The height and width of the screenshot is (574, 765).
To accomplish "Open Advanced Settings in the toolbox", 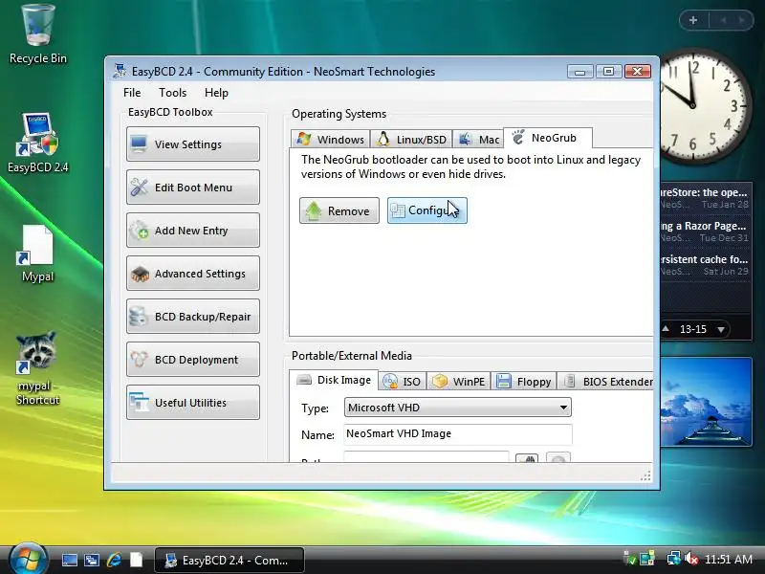I will click(193, 274).
